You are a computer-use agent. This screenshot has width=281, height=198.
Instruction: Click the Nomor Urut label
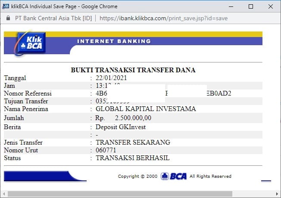coord(21,150)
